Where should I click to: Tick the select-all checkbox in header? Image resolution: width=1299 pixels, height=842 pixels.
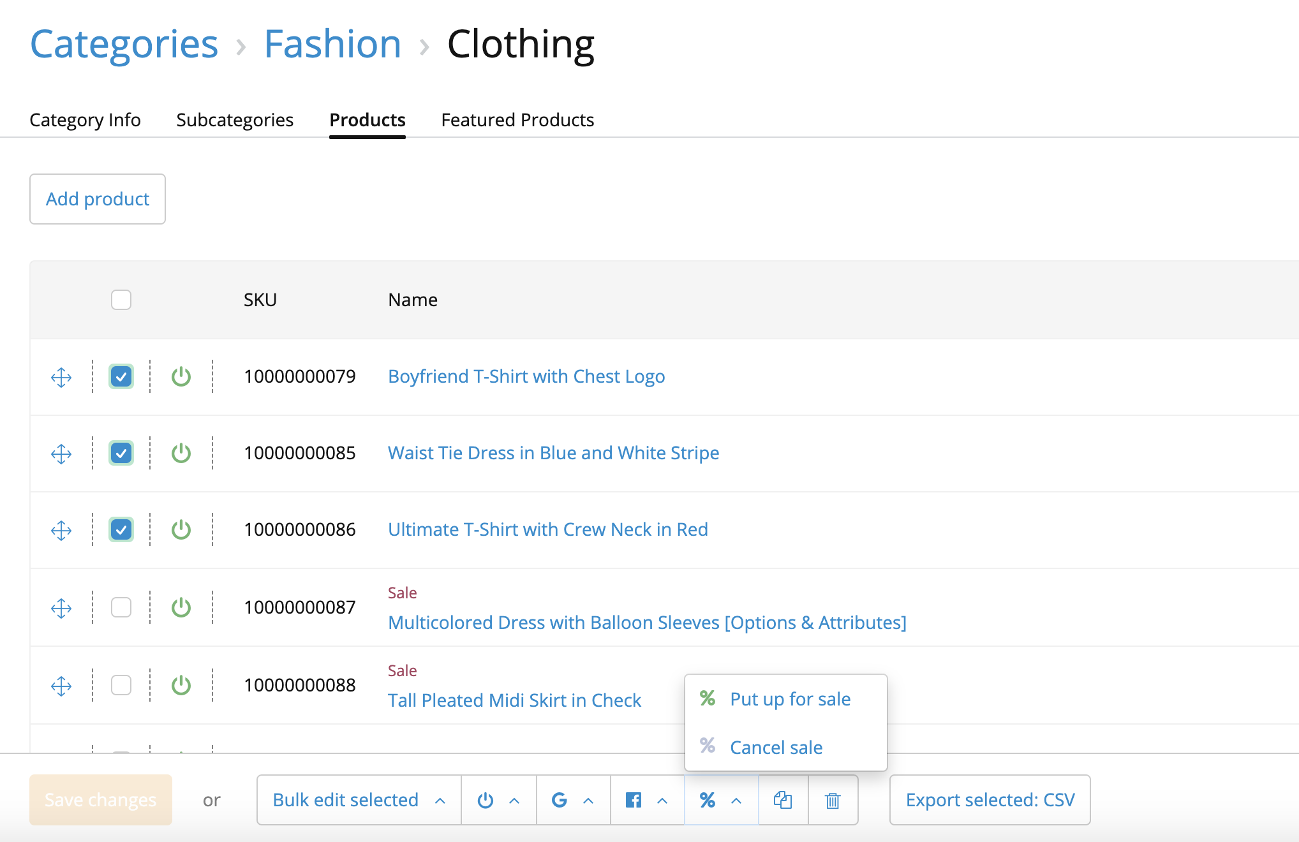(x=121, y=300)
